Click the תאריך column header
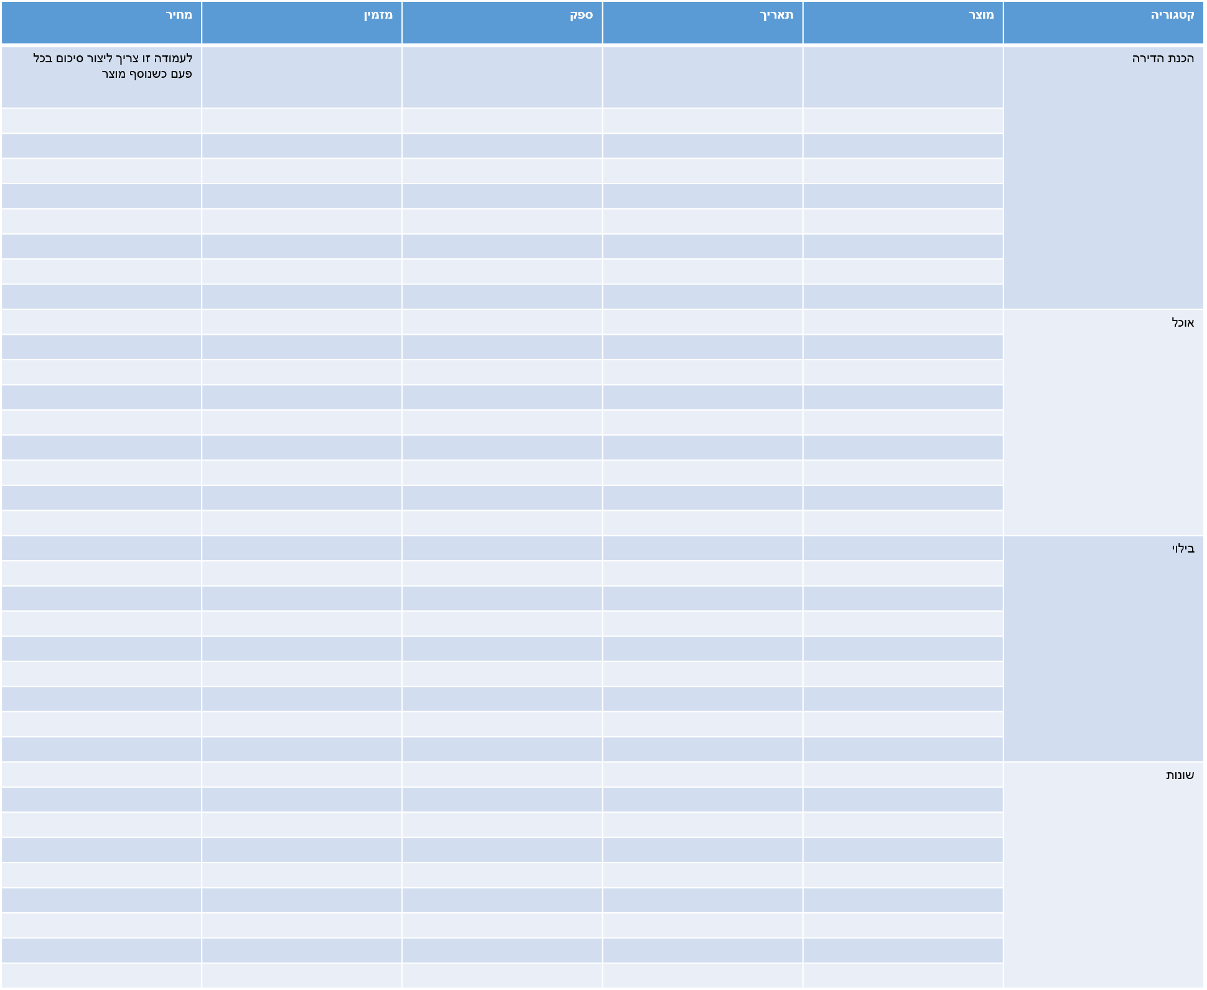Image resolution: width=1207 pixels, height=990 pixels. coord(702,22)
